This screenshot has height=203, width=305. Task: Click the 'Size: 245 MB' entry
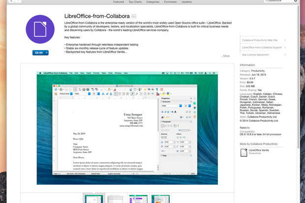tap(247, 86)
